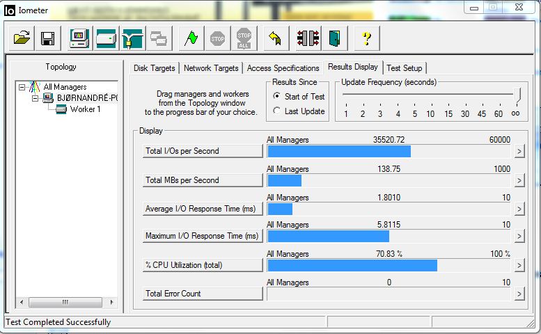This screenshot has height=334, width=541.
Task: Start new disk worker icon
Action: tap(107, 38)
